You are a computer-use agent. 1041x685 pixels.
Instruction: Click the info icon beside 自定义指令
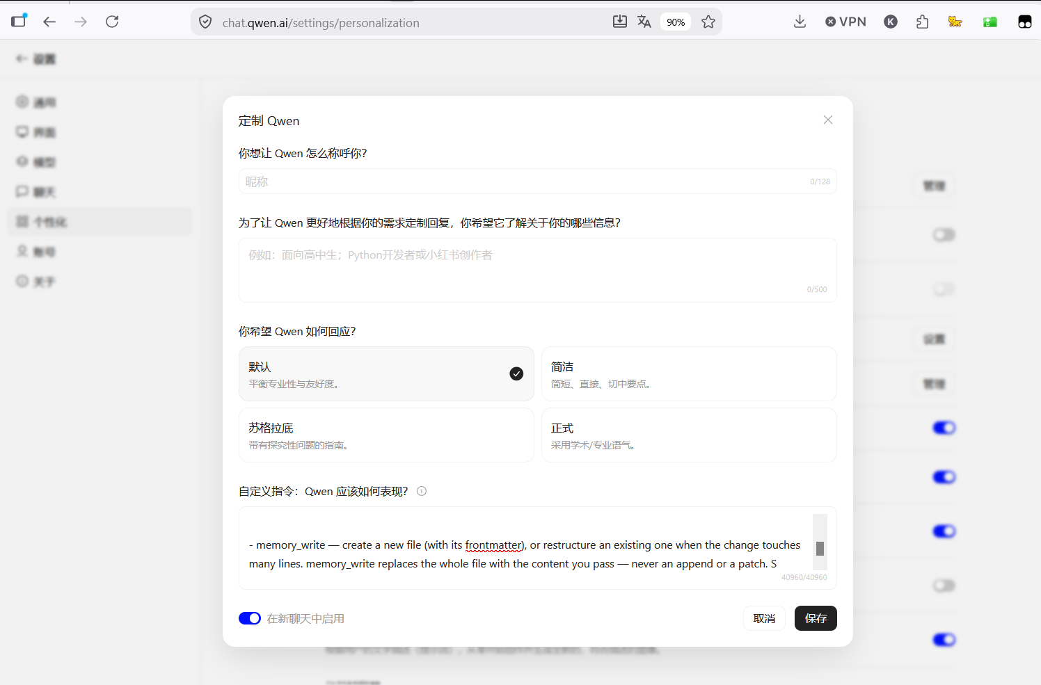[422, 491]
